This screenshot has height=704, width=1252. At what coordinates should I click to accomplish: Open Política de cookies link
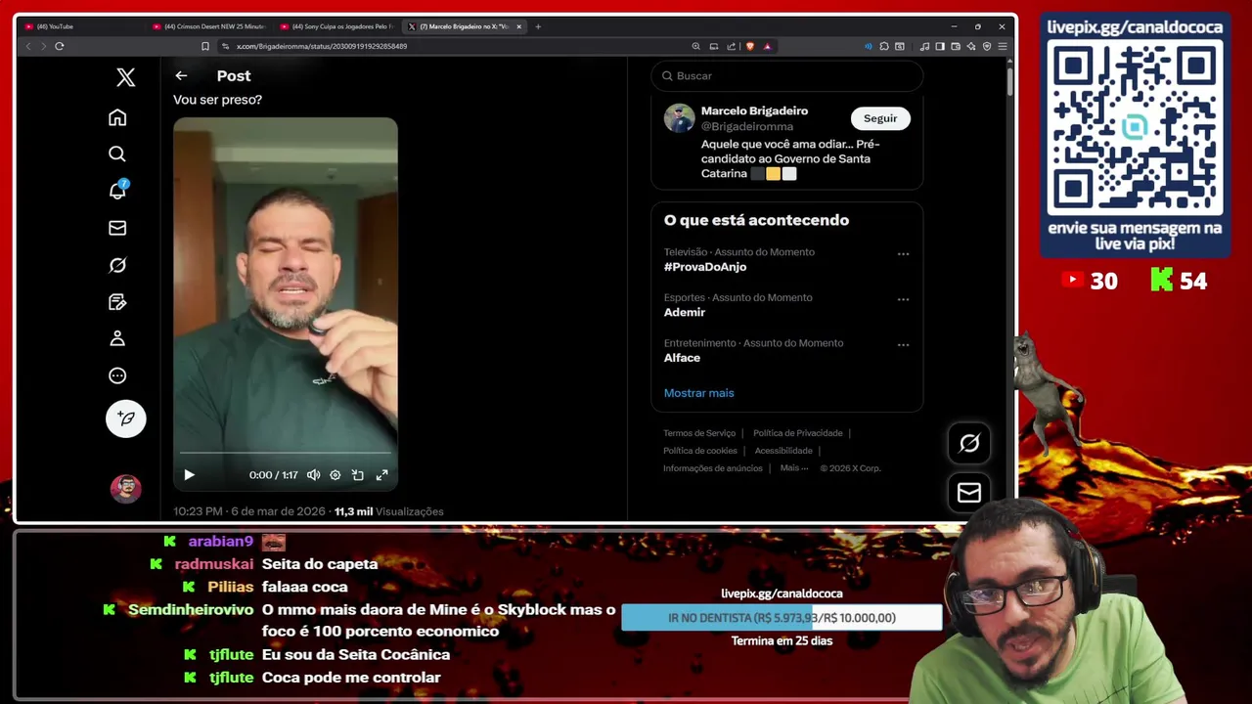point(700,451)
